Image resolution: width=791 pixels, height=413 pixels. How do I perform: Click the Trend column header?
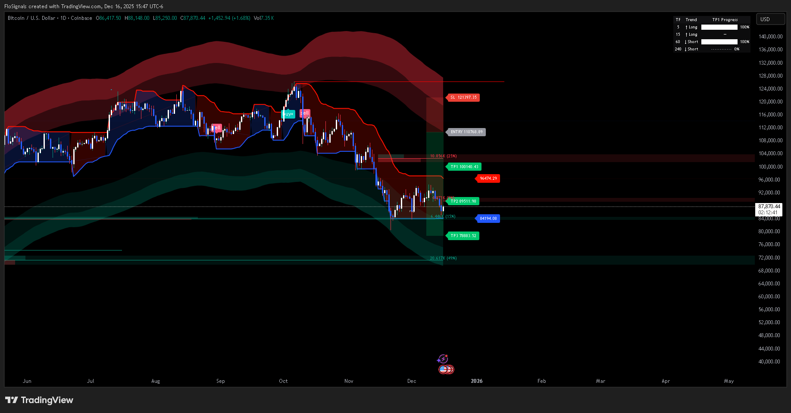pos(691,20)
